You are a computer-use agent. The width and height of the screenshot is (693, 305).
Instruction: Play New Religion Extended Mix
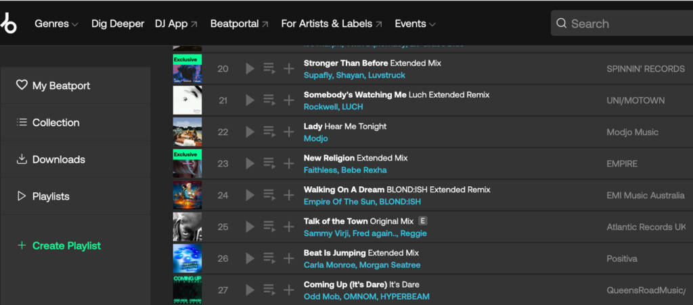coord(250,164)
